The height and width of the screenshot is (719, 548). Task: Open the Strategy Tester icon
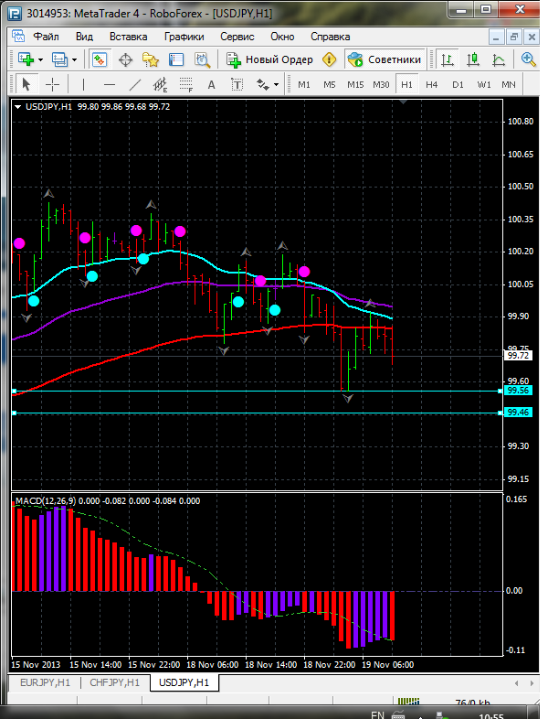click(x=202, y=59)
